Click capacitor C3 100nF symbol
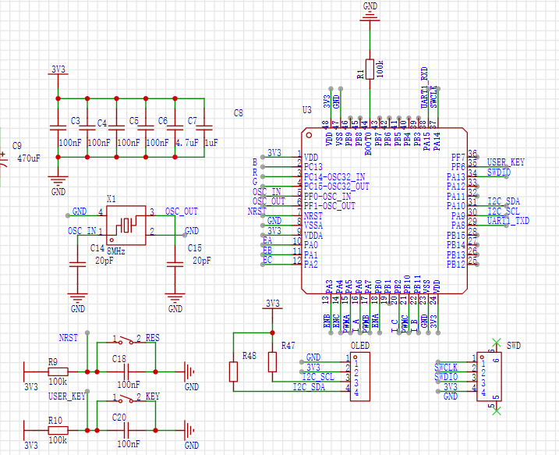The height and width of the screenshot is (455, 559). tap(58, 127)
